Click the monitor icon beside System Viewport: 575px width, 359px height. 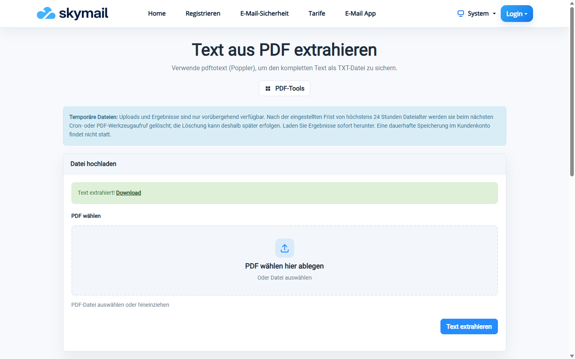461,14
